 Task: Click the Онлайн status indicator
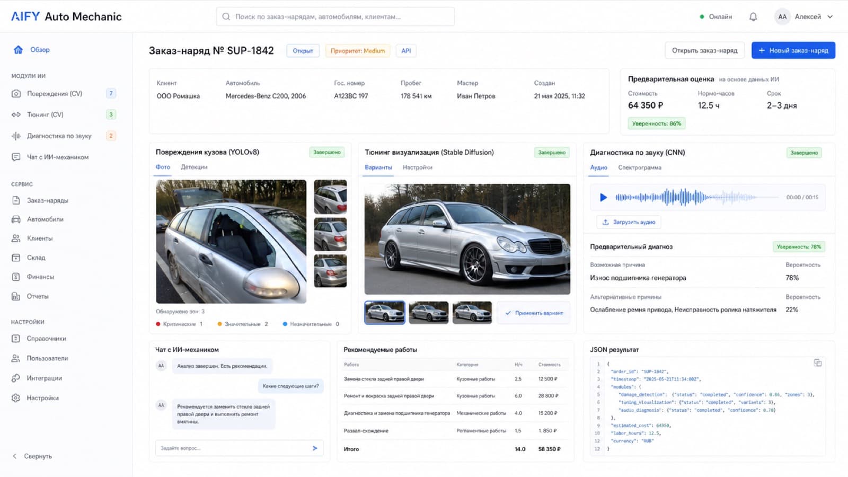point(715,17)
